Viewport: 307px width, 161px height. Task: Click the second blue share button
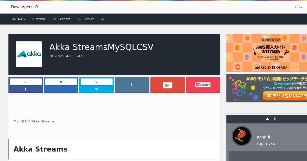coord(61,85)
